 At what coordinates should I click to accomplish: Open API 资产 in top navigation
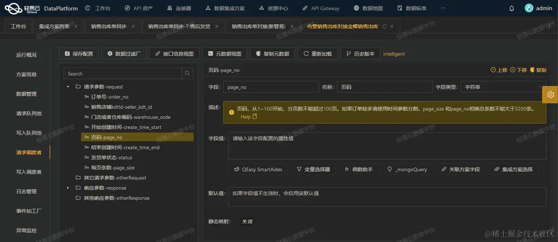139,8
